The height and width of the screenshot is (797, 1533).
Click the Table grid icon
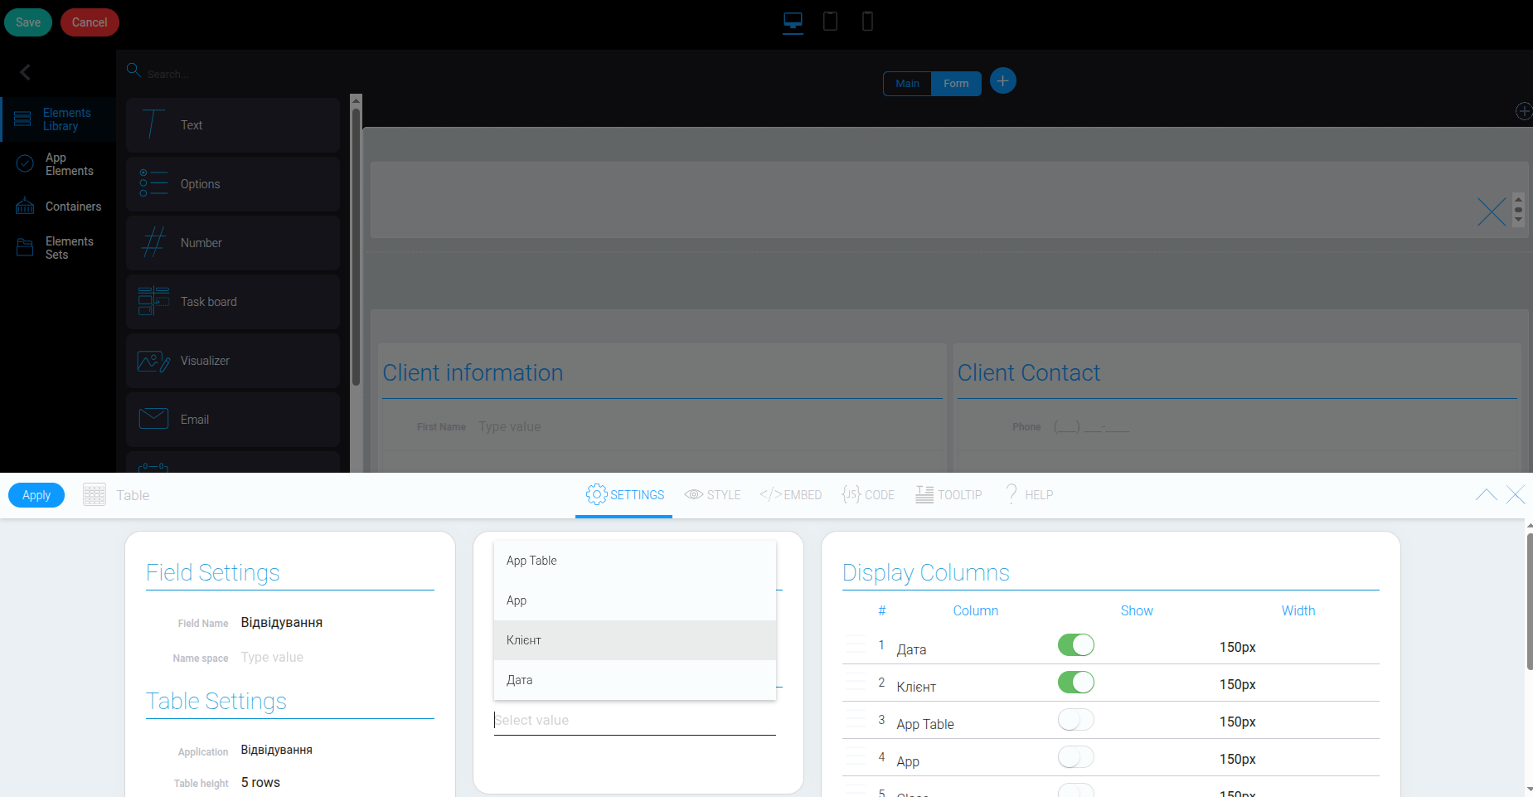point(95,495)
